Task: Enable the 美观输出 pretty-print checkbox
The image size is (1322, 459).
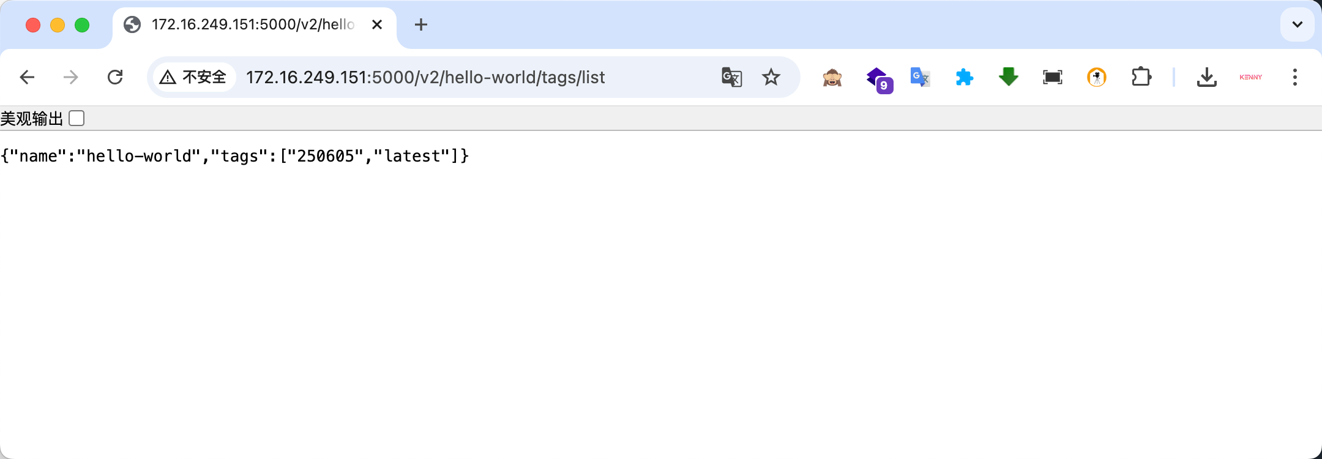Action: pyautogui.click(x=77, y=118)
